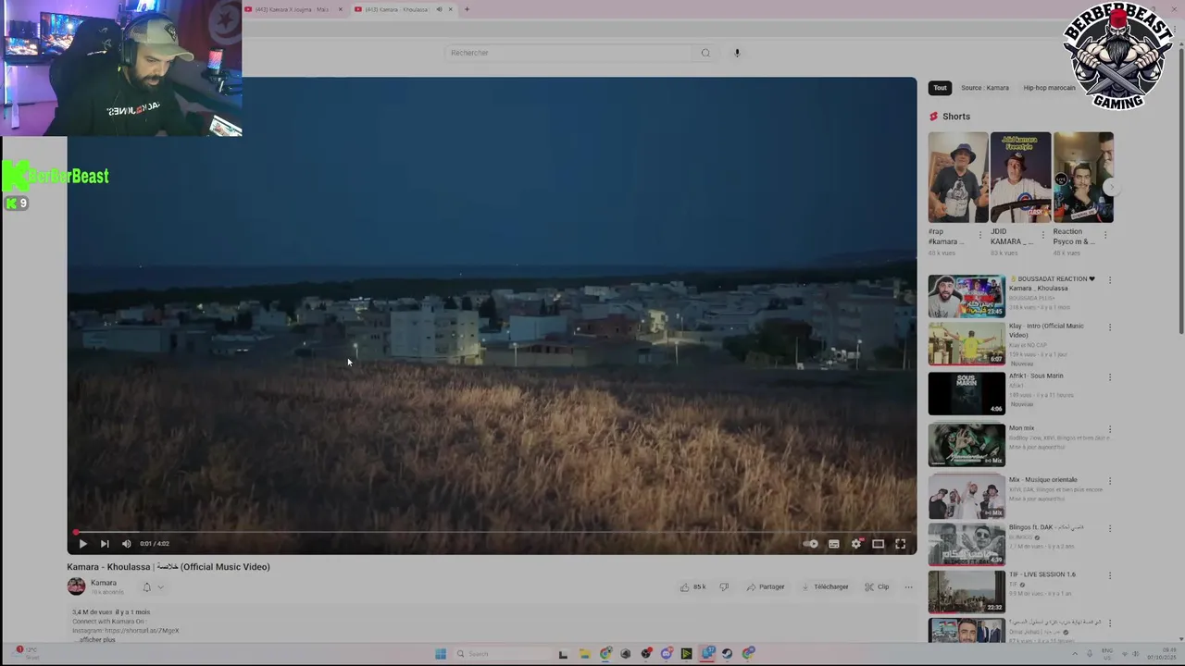Select the Source : Kamara chip

pos(985,88)
